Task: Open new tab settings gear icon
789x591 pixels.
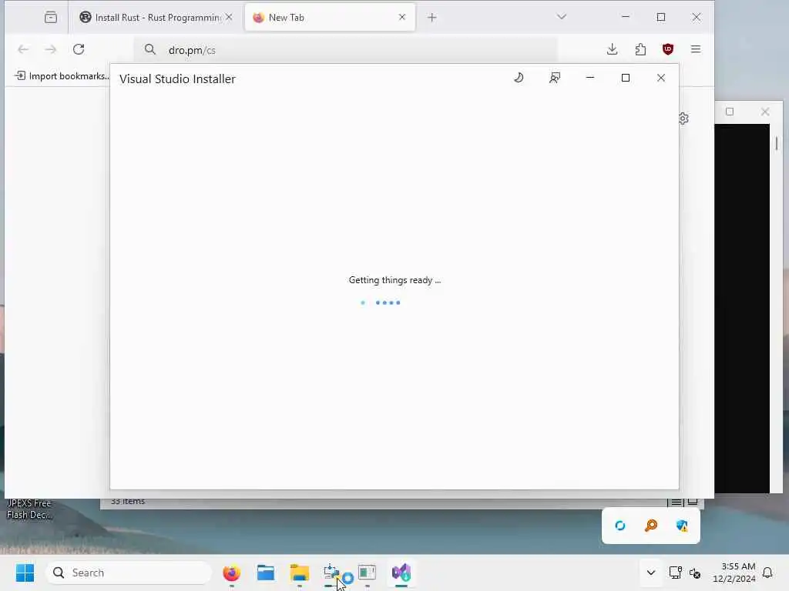Action: [x=683, y=119]
